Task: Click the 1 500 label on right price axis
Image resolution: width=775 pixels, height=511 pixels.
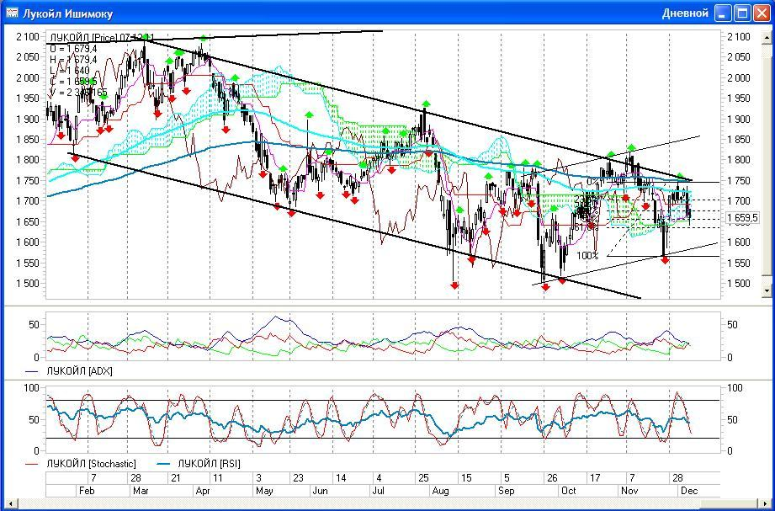Action: (739, 284)
